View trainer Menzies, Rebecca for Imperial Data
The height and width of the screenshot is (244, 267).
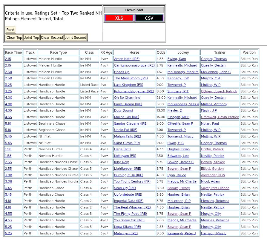pos(215,201)
